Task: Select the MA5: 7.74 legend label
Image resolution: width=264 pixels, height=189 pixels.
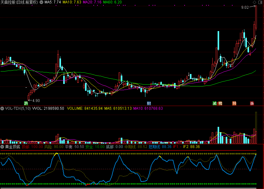Action: pyautogui.click(x=53, y=2)
